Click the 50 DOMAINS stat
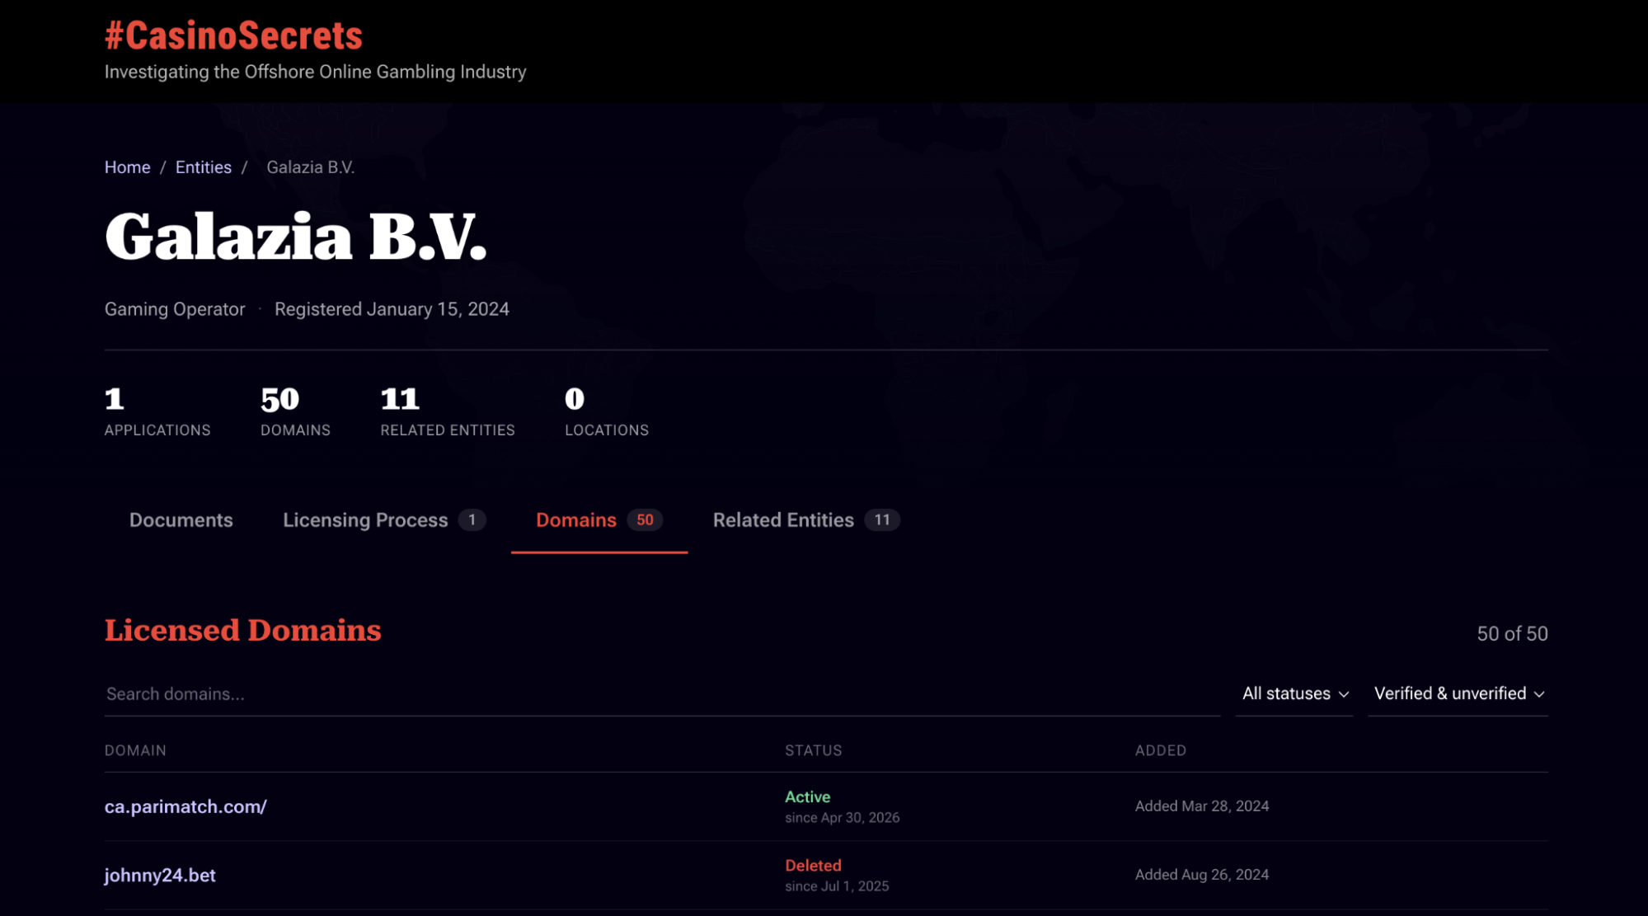The width and height of the screenshot is (1648, 916). click(295, 411)
